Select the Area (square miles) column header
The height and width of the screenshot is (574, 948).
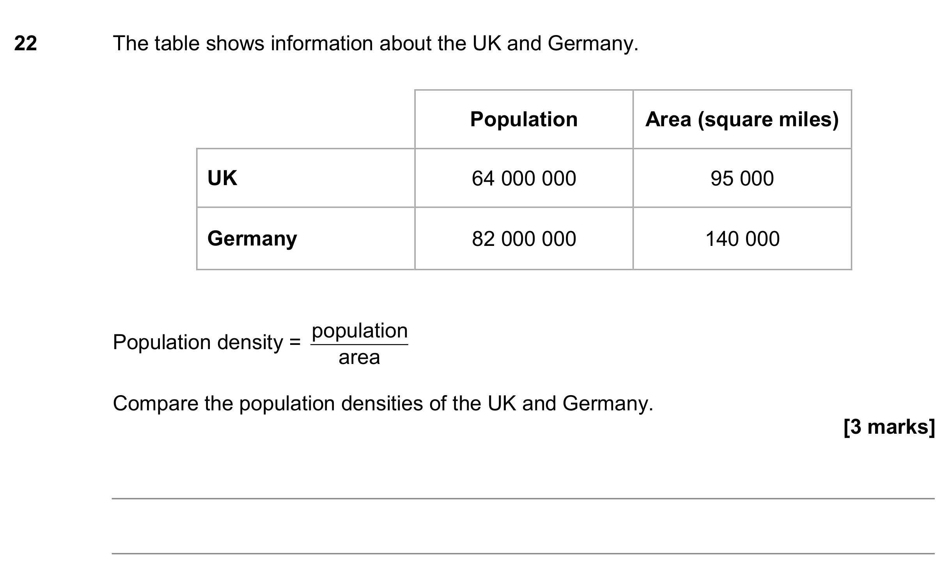coord(742,119)
